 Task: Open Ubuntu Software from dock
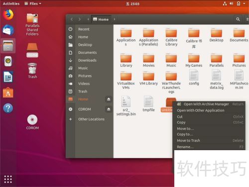point(8,93)
